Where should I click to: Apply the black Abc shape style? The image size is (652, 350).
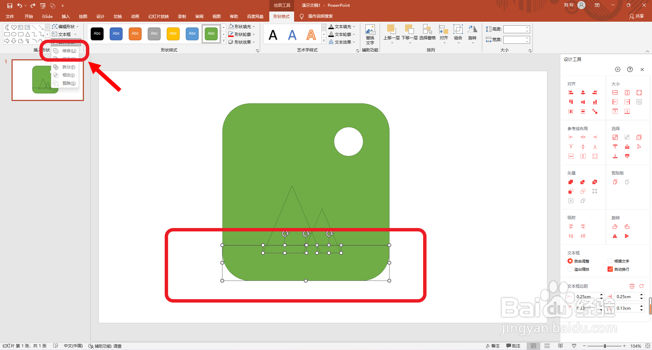97,34
